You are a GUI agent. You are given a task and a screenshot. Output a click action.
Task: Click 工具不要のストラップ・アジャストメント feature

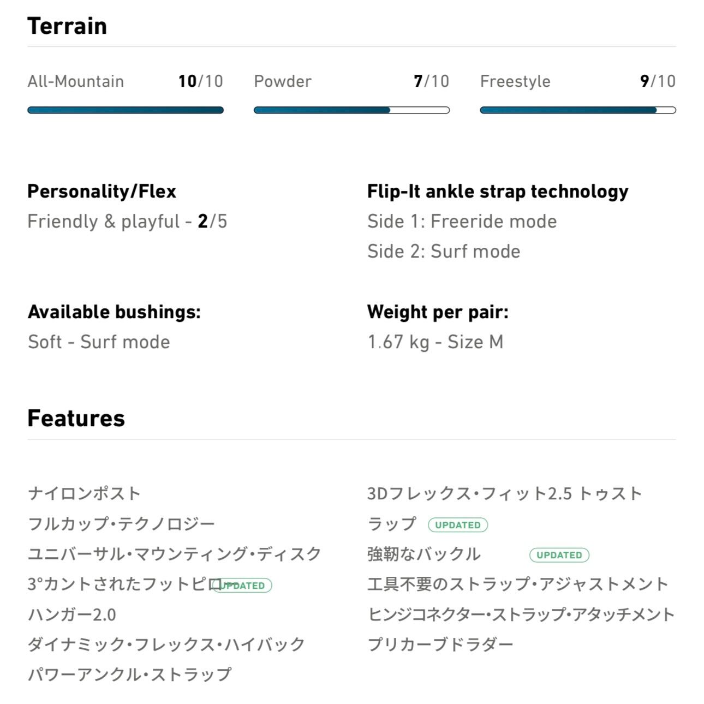(518, 584)
